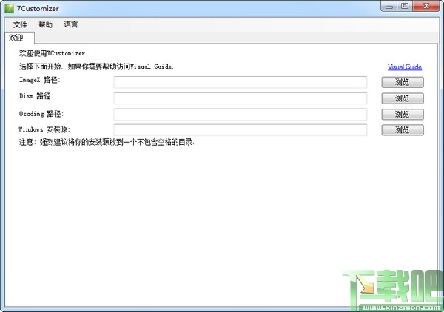
Task: Click the Dism 路径 input field
Action: (x=240, y=98)
